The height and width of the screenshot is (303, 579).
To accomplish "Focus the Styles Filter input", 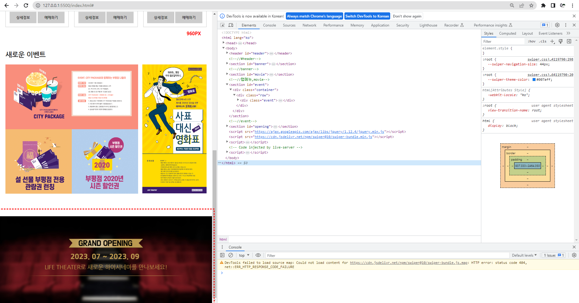I will (503, 42).
